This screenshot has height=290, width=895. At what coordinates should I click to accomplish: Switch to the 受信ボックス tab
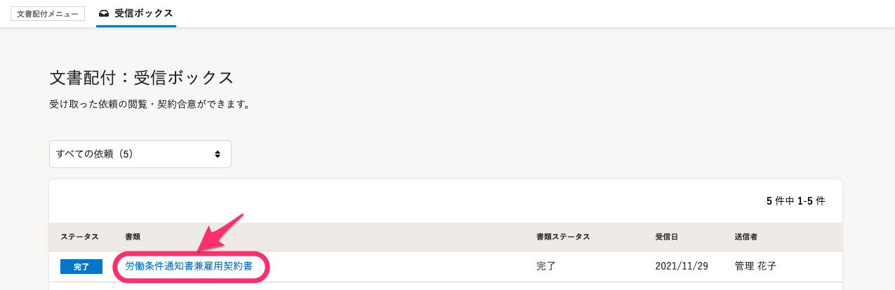point(136,13)
